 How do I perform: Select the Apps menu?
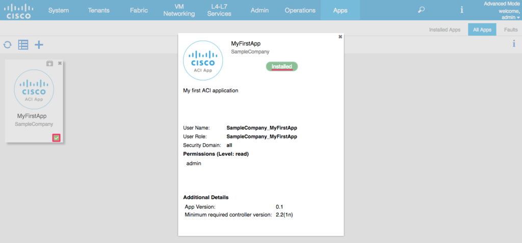[x=340, y=10]
